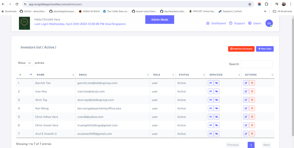Click the Search input field
The image size is (294, 148).
click(x=256, y=64)
